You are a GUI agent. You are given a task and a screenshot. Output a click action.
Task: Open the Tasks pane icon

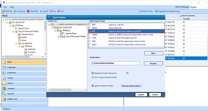(x=4, y=78)
